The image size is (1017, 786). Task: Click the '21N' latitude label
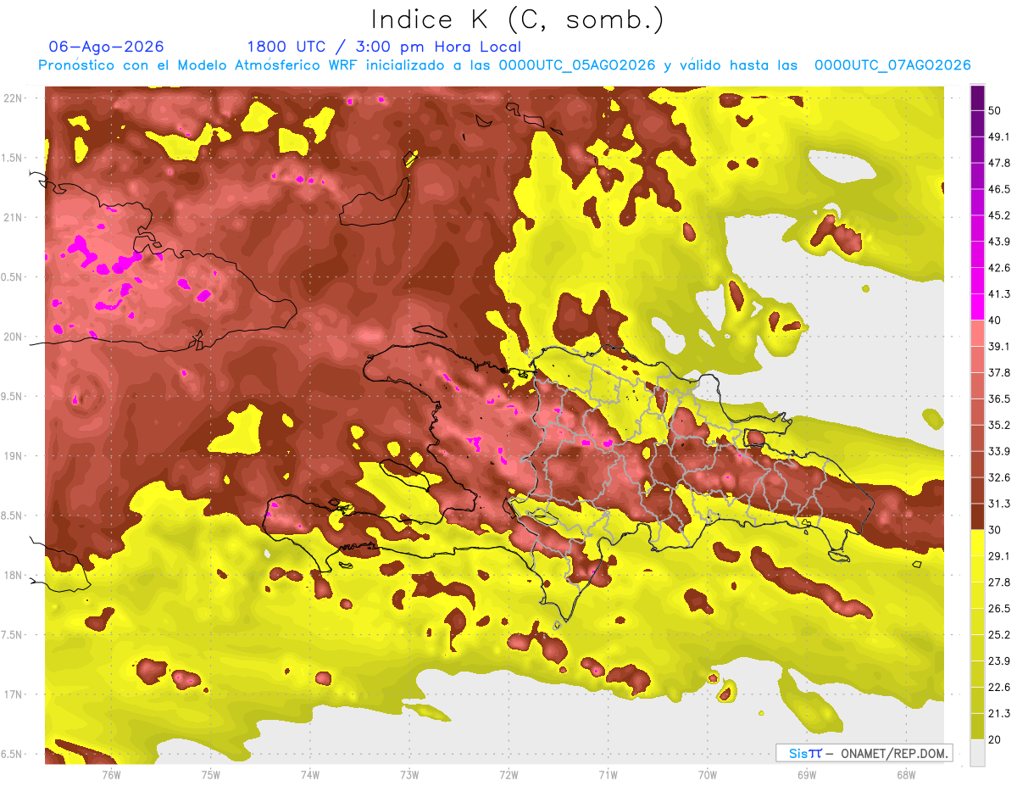click(x=14, y=217)
